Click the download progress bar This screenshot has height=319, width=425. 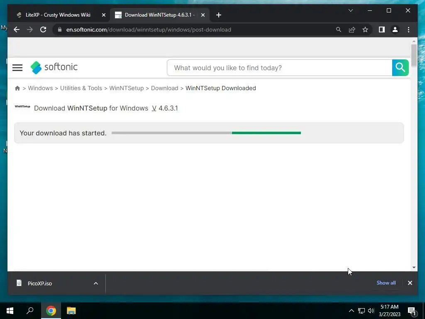pos(206,133)
